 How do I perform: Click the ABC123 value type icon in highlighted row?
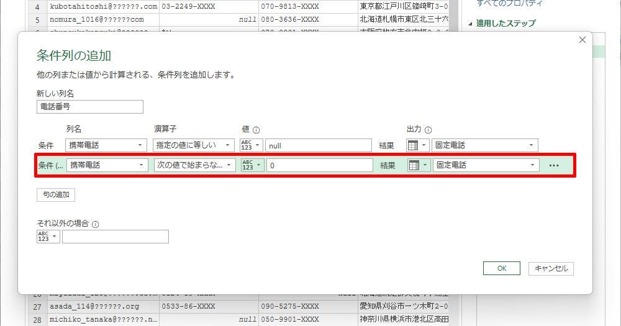coord(248,165)
